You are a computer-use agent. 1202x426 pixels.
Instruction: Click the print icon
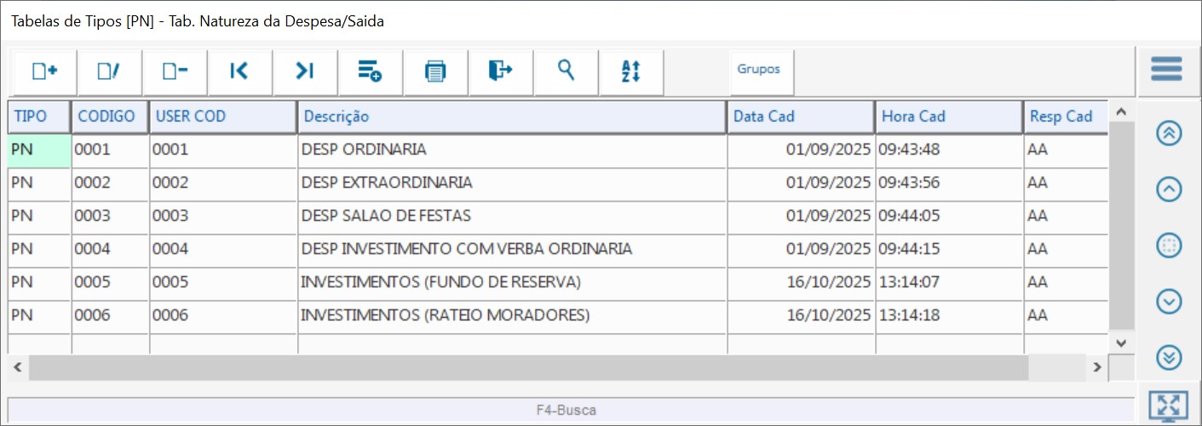coord(435,71)
